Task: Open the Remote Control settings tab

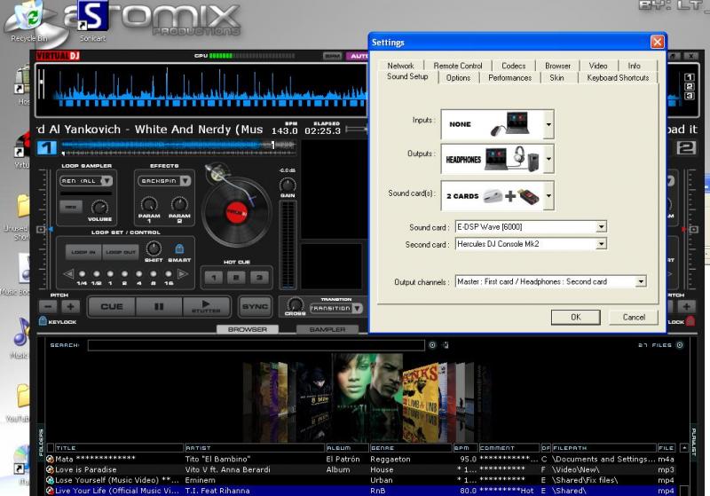Action: pyautogui.click(x=457, y=66)
